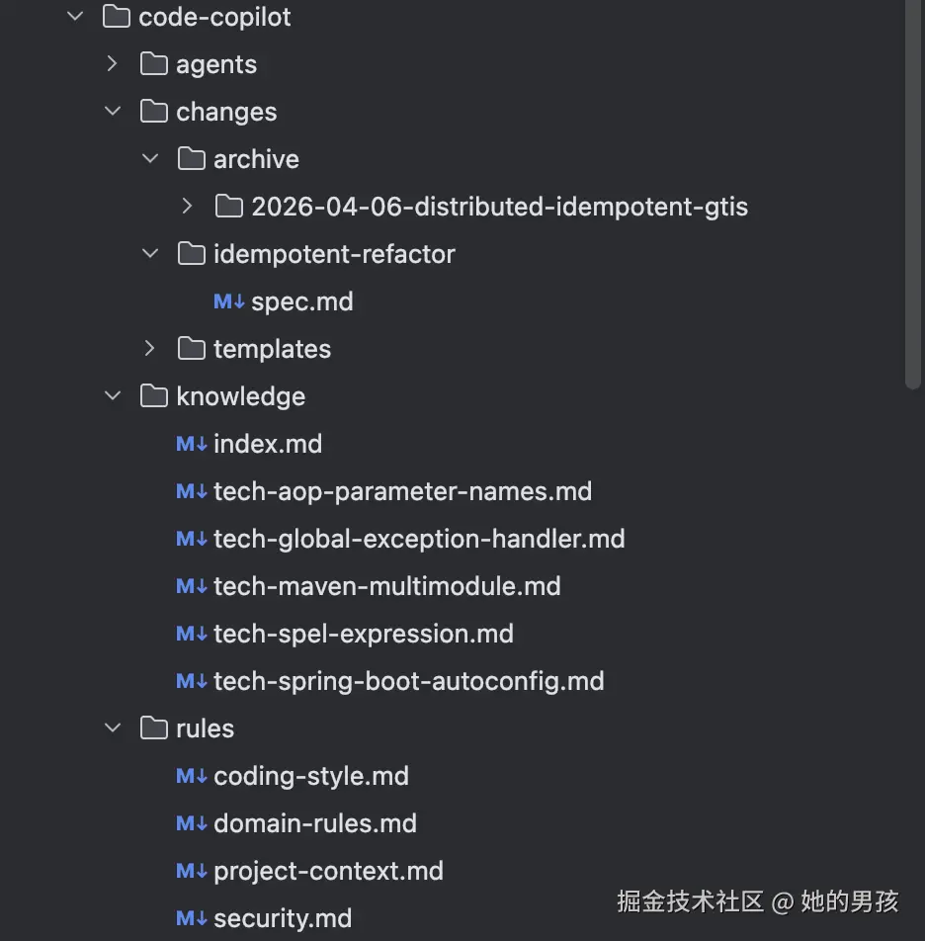Open project-context.md file
The width and height of the screenshot is (925, 941).
point(328,871)
